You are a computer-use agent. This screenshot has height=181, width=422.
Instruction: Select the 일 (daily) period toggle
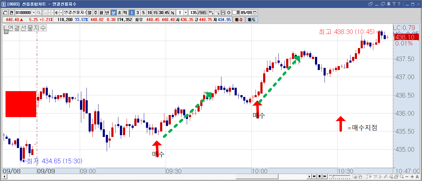[x=90, y=13]
